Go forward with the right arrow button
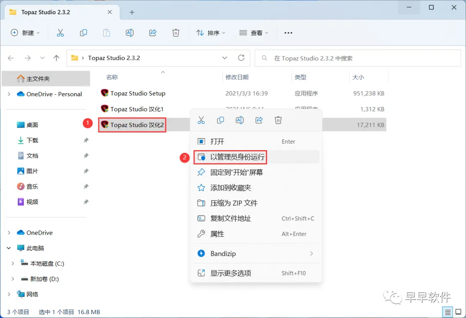 pyautogui.click(x=28, y=58)
